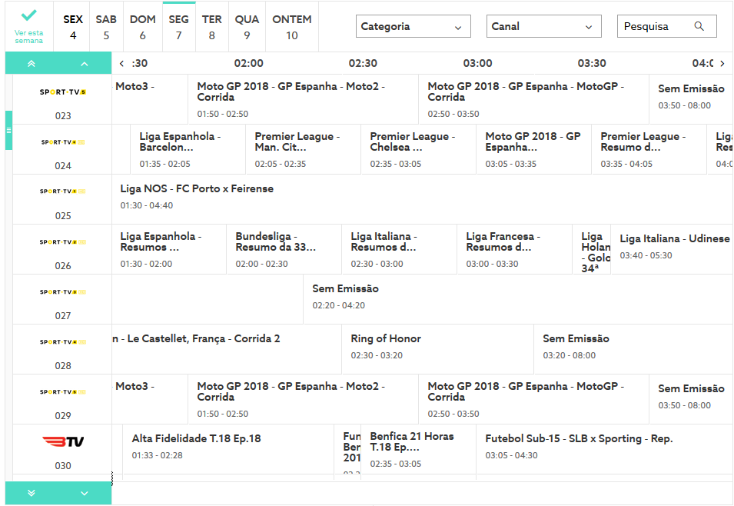Click the Sport TV3 logo channel 027
This screenshot has width=734, height=506.
click(63, 292)
